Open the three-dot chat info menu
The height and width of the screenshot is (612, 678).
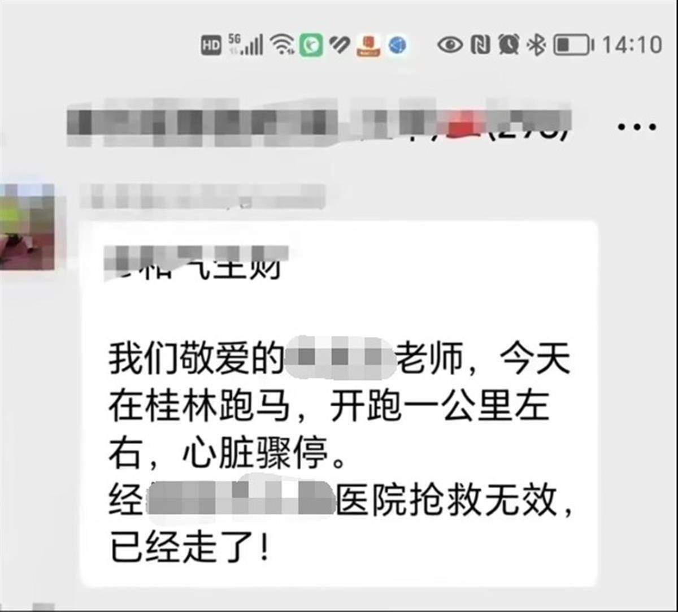[637, 127]
